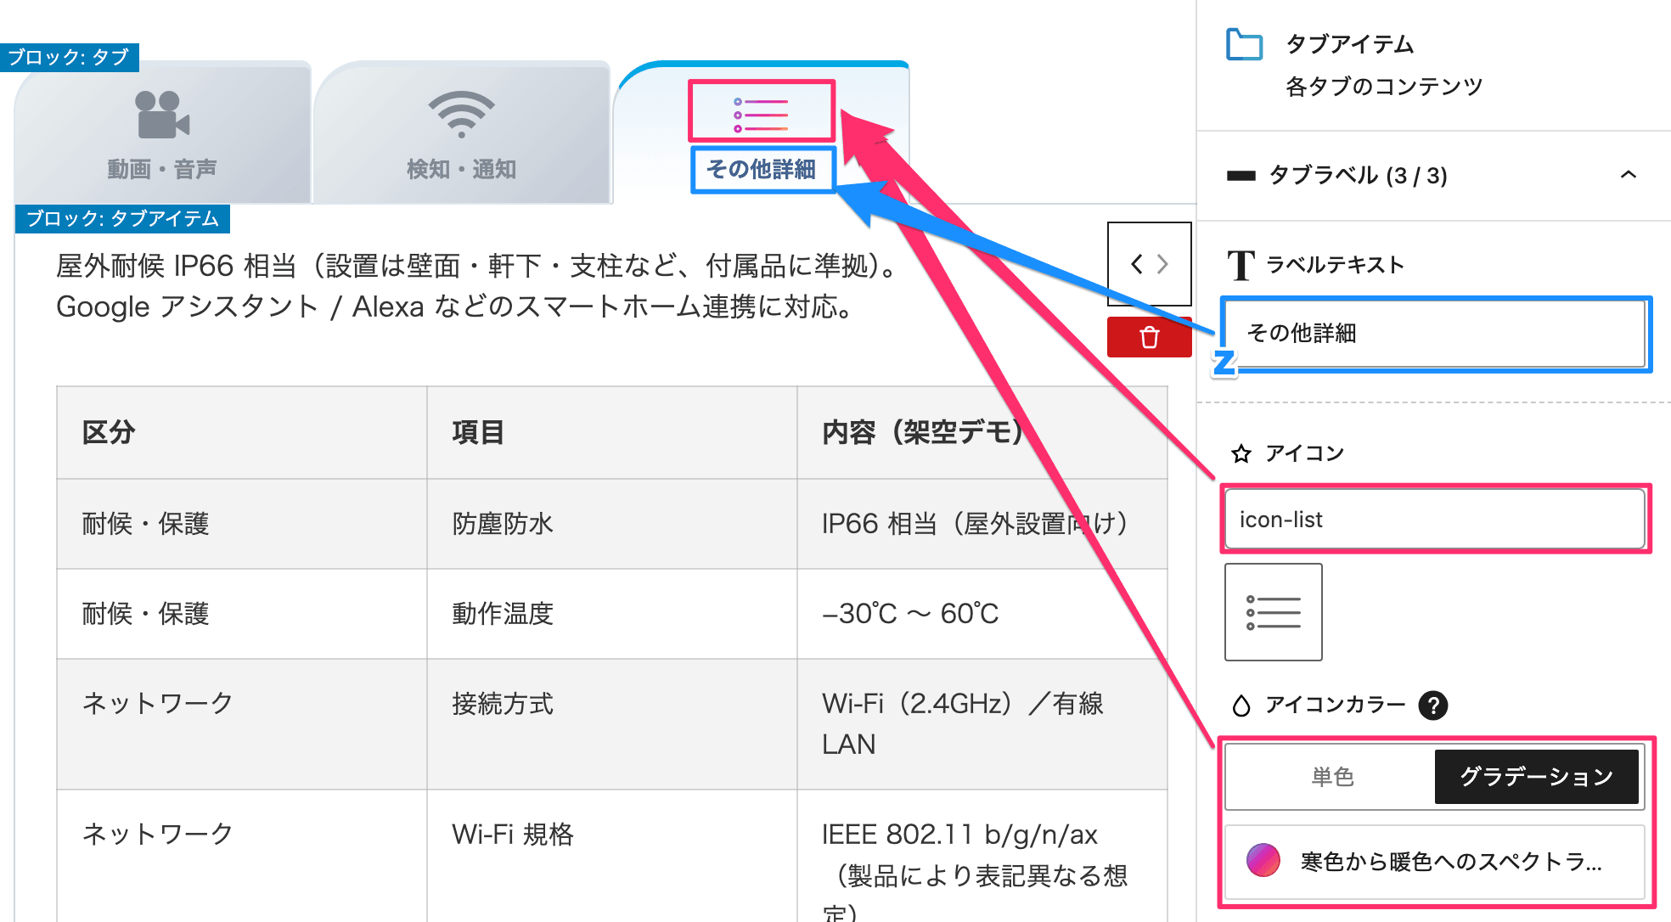Click the Wi-Fi signal tab icon
Screen dimensions: 1671x922
461,114
